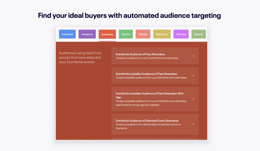This screenshot has height=151, width=260.
Task: Open the Instagram tab
Action: tap(87, 34)
